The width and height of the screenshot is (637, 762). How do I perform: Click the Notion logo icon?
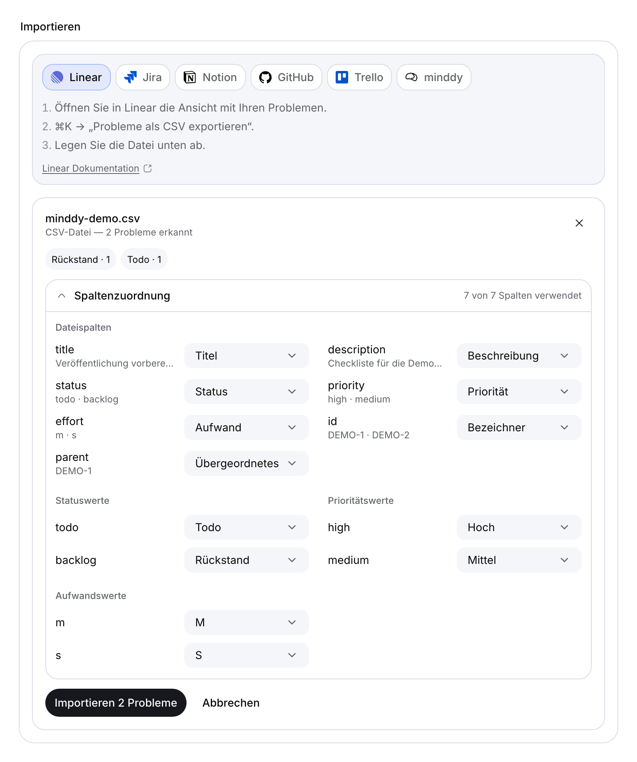coord(190,77)
